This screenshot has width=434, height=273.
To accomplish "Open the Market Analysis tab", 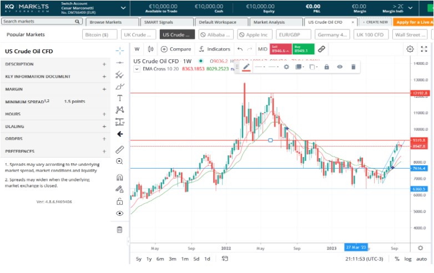I will (x=276, y=22).
